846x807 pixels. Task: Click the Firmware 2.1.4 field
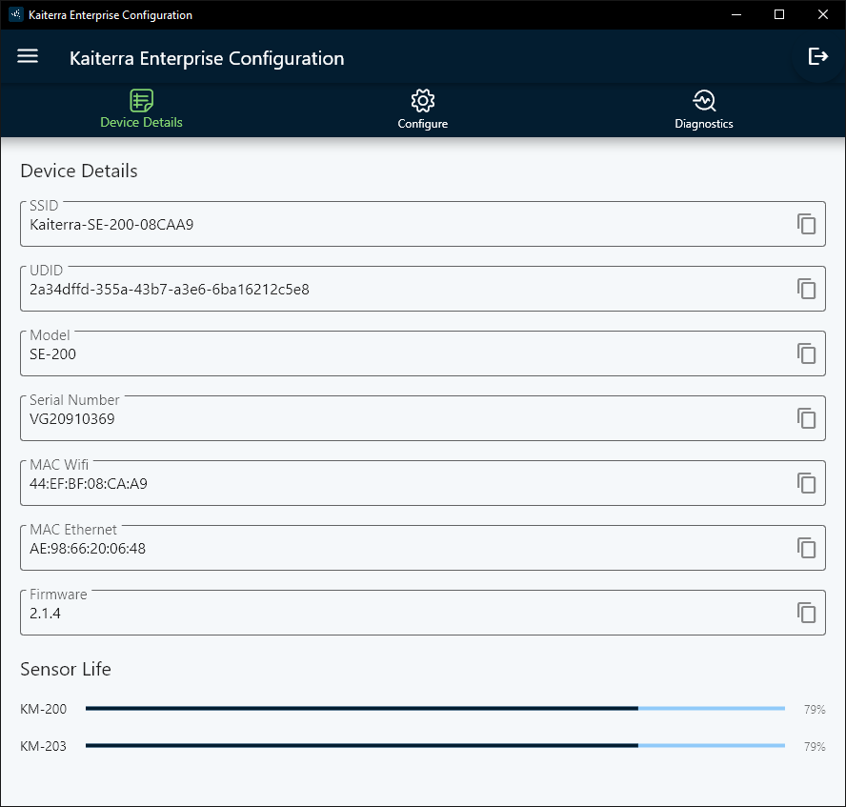point(423,613)
